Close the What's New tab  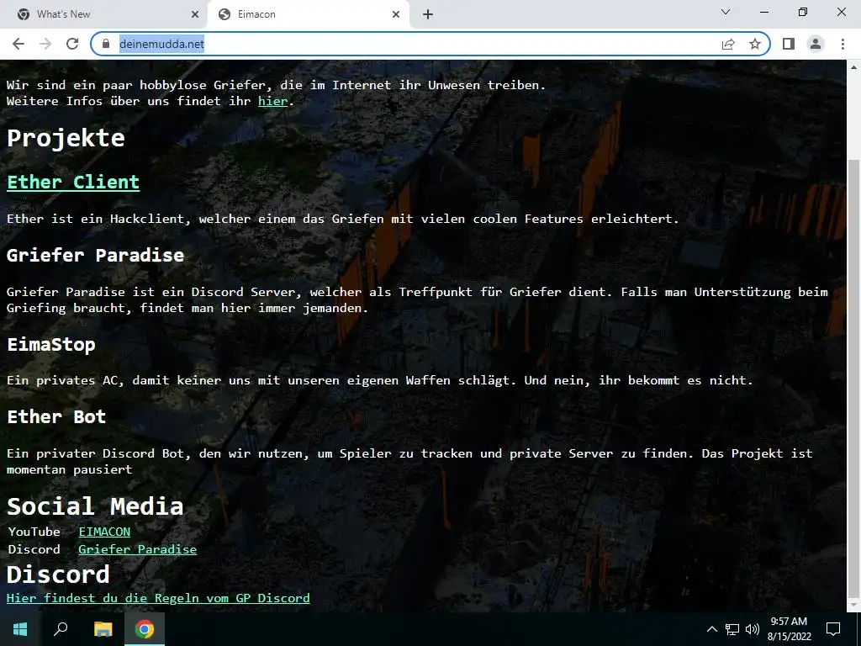point(195,14)
